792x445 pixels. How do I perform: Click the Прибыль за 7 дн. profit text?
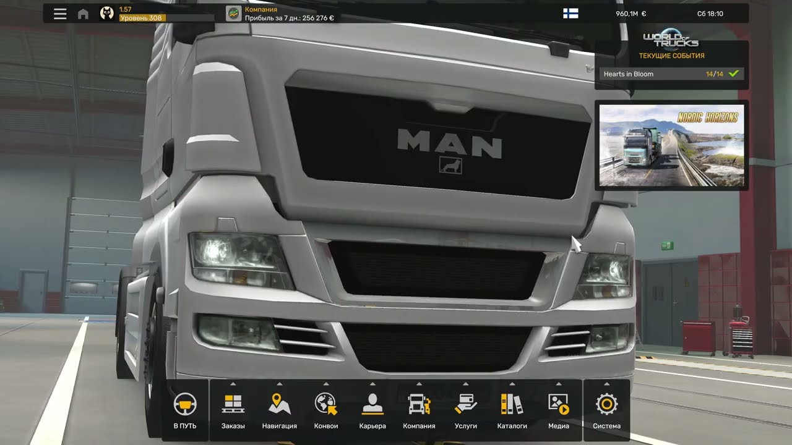tap(289, 18)
